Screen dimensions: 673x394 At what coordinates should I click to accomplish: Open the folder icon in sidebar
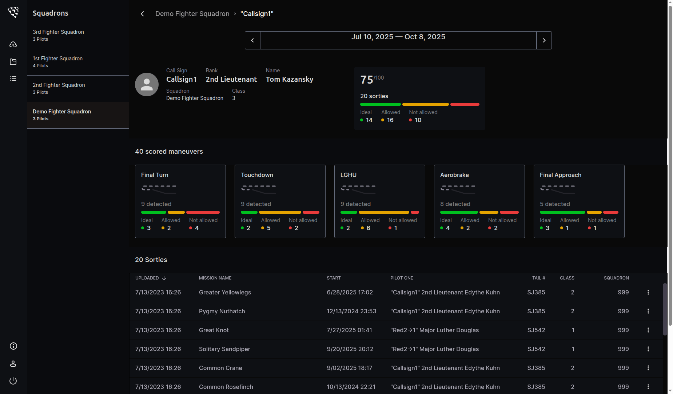[x=13, y=62]
